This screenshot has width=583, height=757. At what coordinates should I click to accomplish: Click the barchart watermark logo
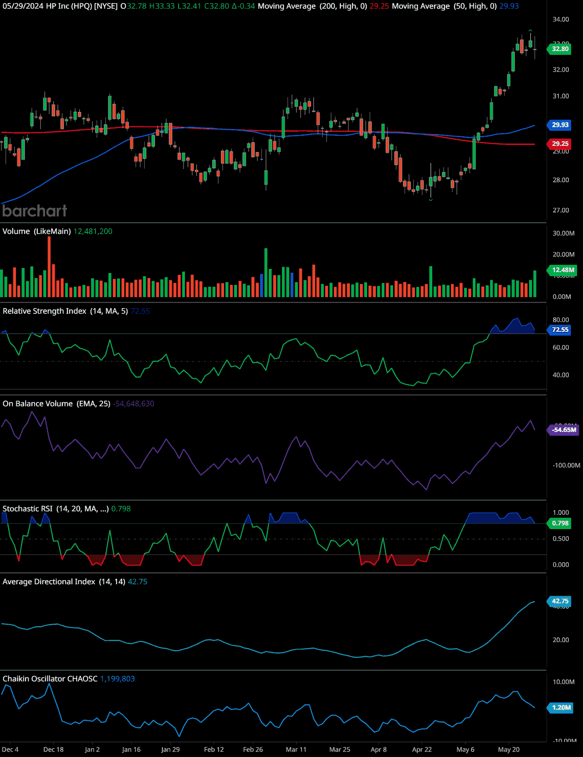35,211
